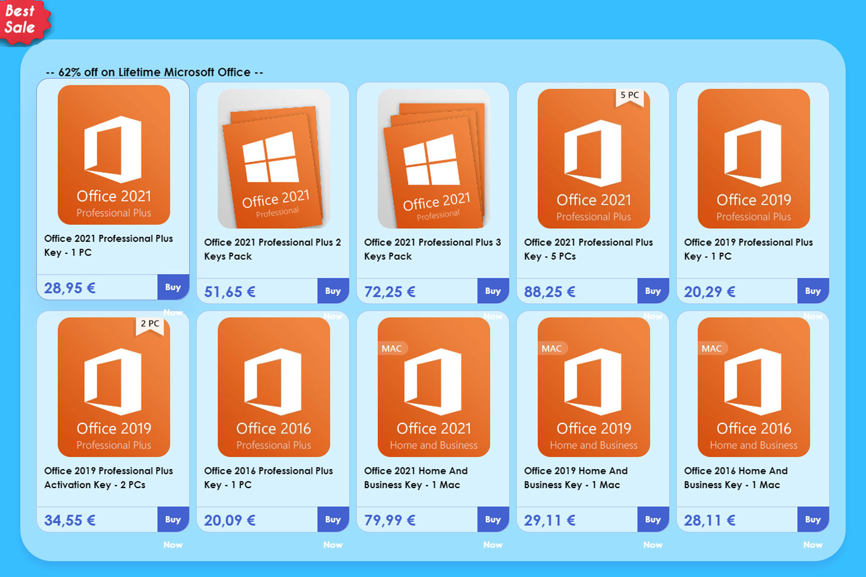Image resolution: width=866 pixels, height=577 pixels.
Task: Buy Office 2019 Professional Plus for 20,29 €
Action: pos(813,291)
